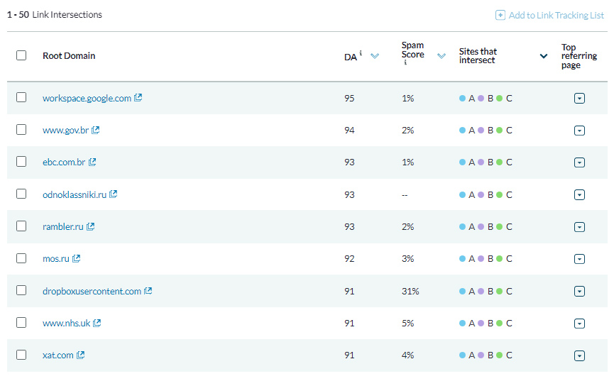Click blue site A dot in xat.com row
The height and width of the screenshot is (381, 614).
(463, 355)
